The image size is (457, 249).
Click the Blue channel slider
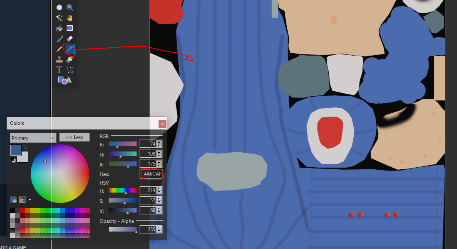click(x=122, y=164)
